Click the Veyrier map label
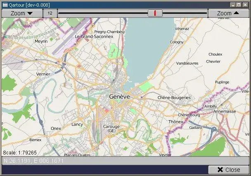The image size is (251, 176). (165, 155)
